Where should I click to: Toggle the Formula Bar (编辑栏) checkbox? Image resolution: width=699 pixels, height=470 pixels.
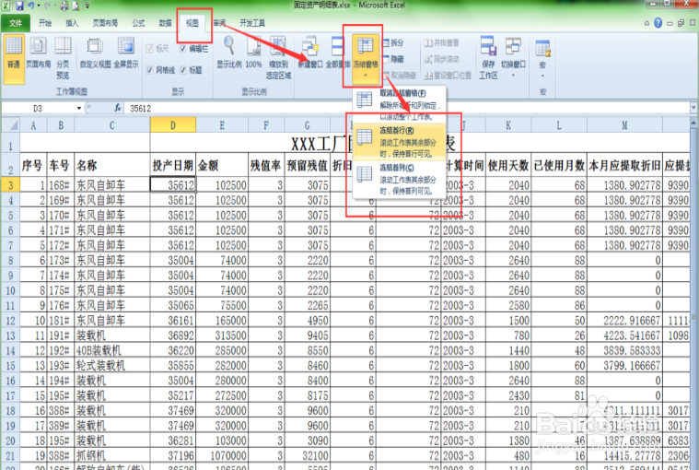(x=182, y=49)
